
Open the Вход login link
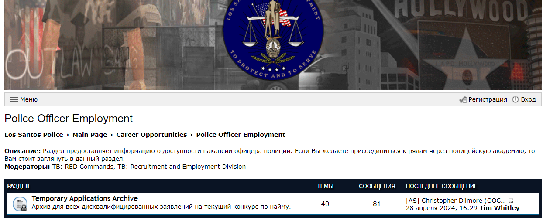point(528,99)
